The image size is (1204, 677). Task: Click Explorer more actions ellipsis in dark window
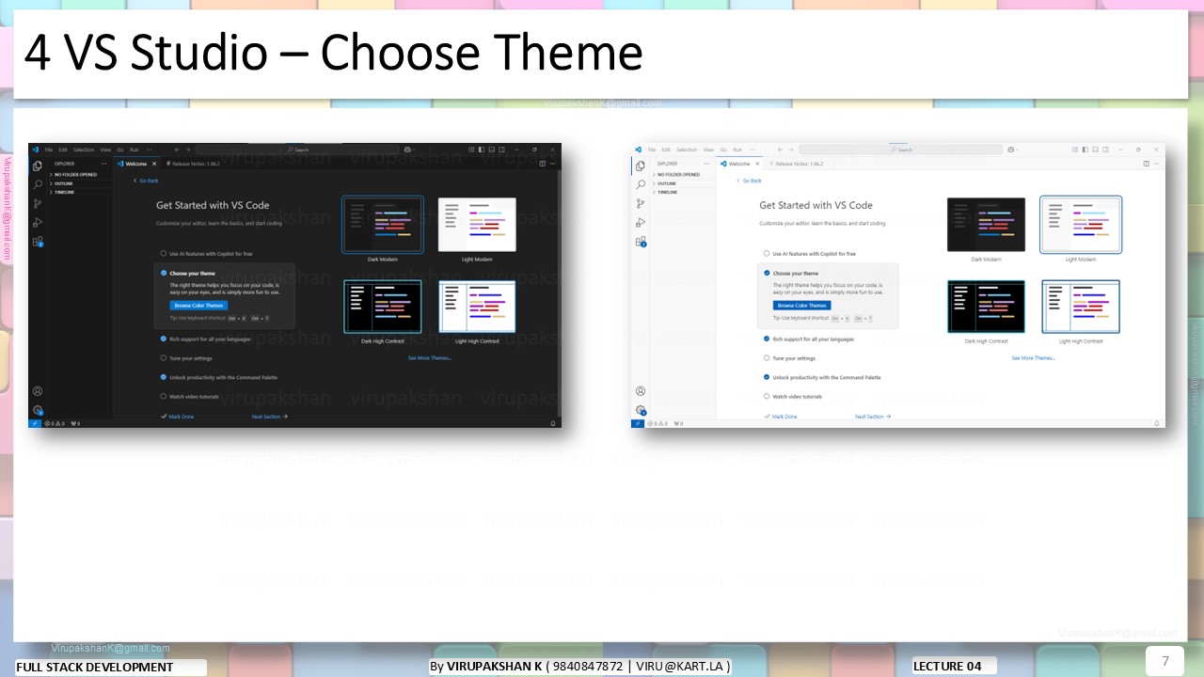click(104, 164)
